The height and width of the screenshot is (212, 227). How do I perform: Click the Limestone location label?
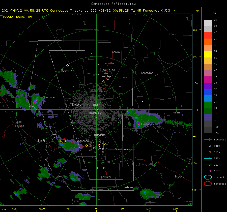[48, 97]
